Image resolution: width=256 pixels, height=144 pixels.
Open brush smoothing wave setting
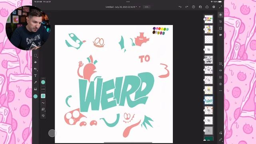click(43, 103)
